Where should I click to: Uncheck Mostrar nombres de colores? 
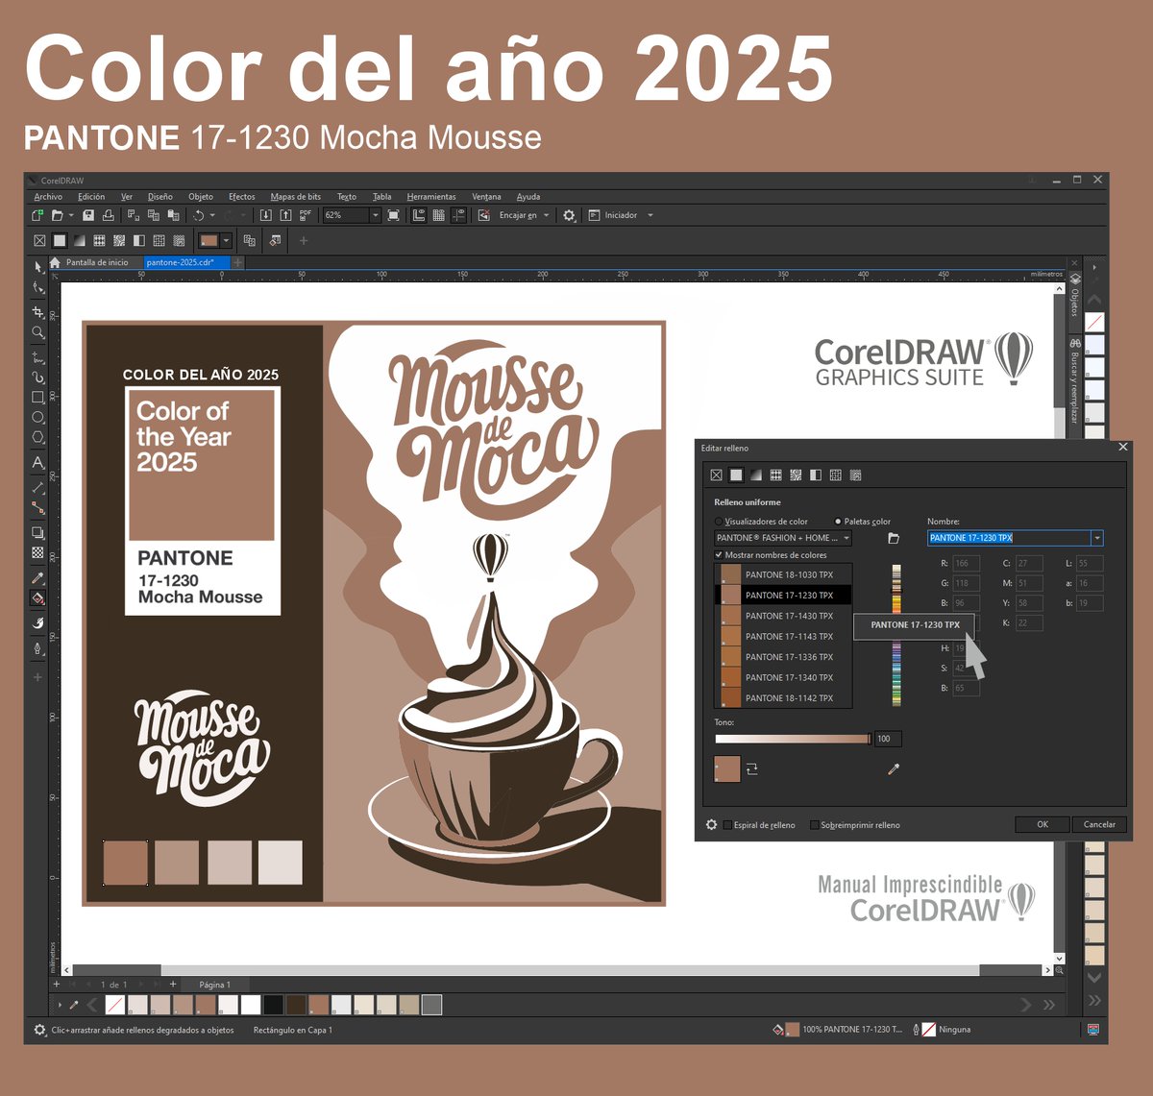click(x=719, y=555)
